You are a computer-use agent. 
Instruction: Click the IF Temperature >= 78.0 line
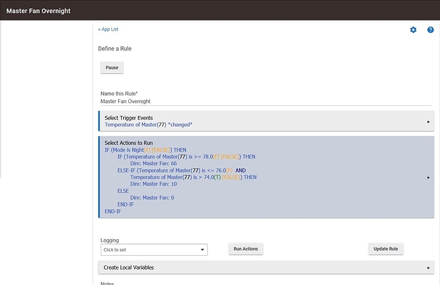186,156
